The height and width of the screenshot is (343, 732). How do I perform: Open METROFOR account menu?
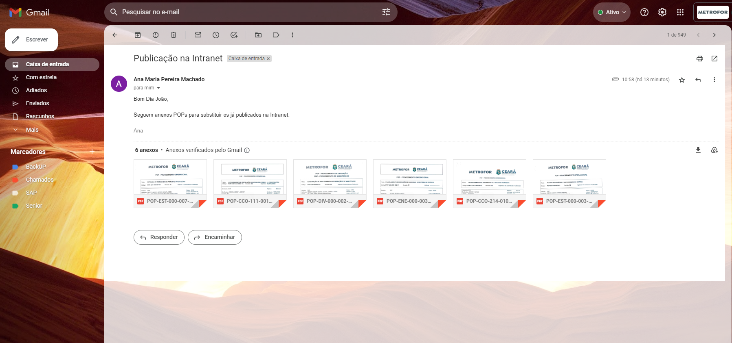[x=712, y=12]
